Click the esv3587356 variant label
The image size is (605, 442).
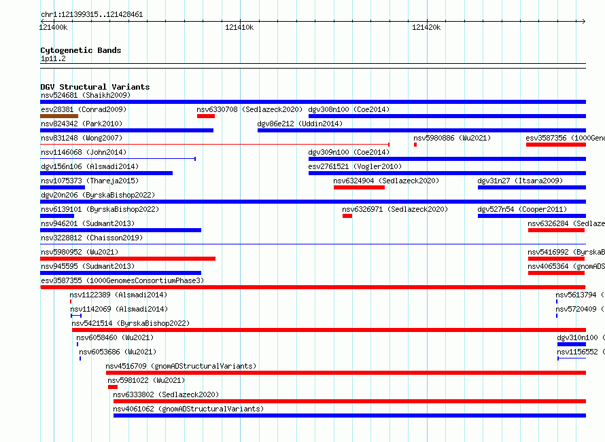(x=566, y=138)
